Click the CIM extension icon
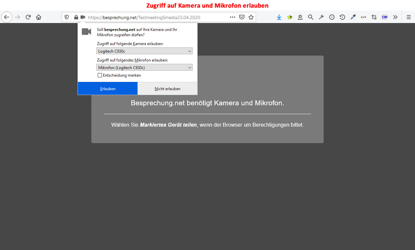Image resolution: width=415 pixels, height=250 pixels. [385, 17]
